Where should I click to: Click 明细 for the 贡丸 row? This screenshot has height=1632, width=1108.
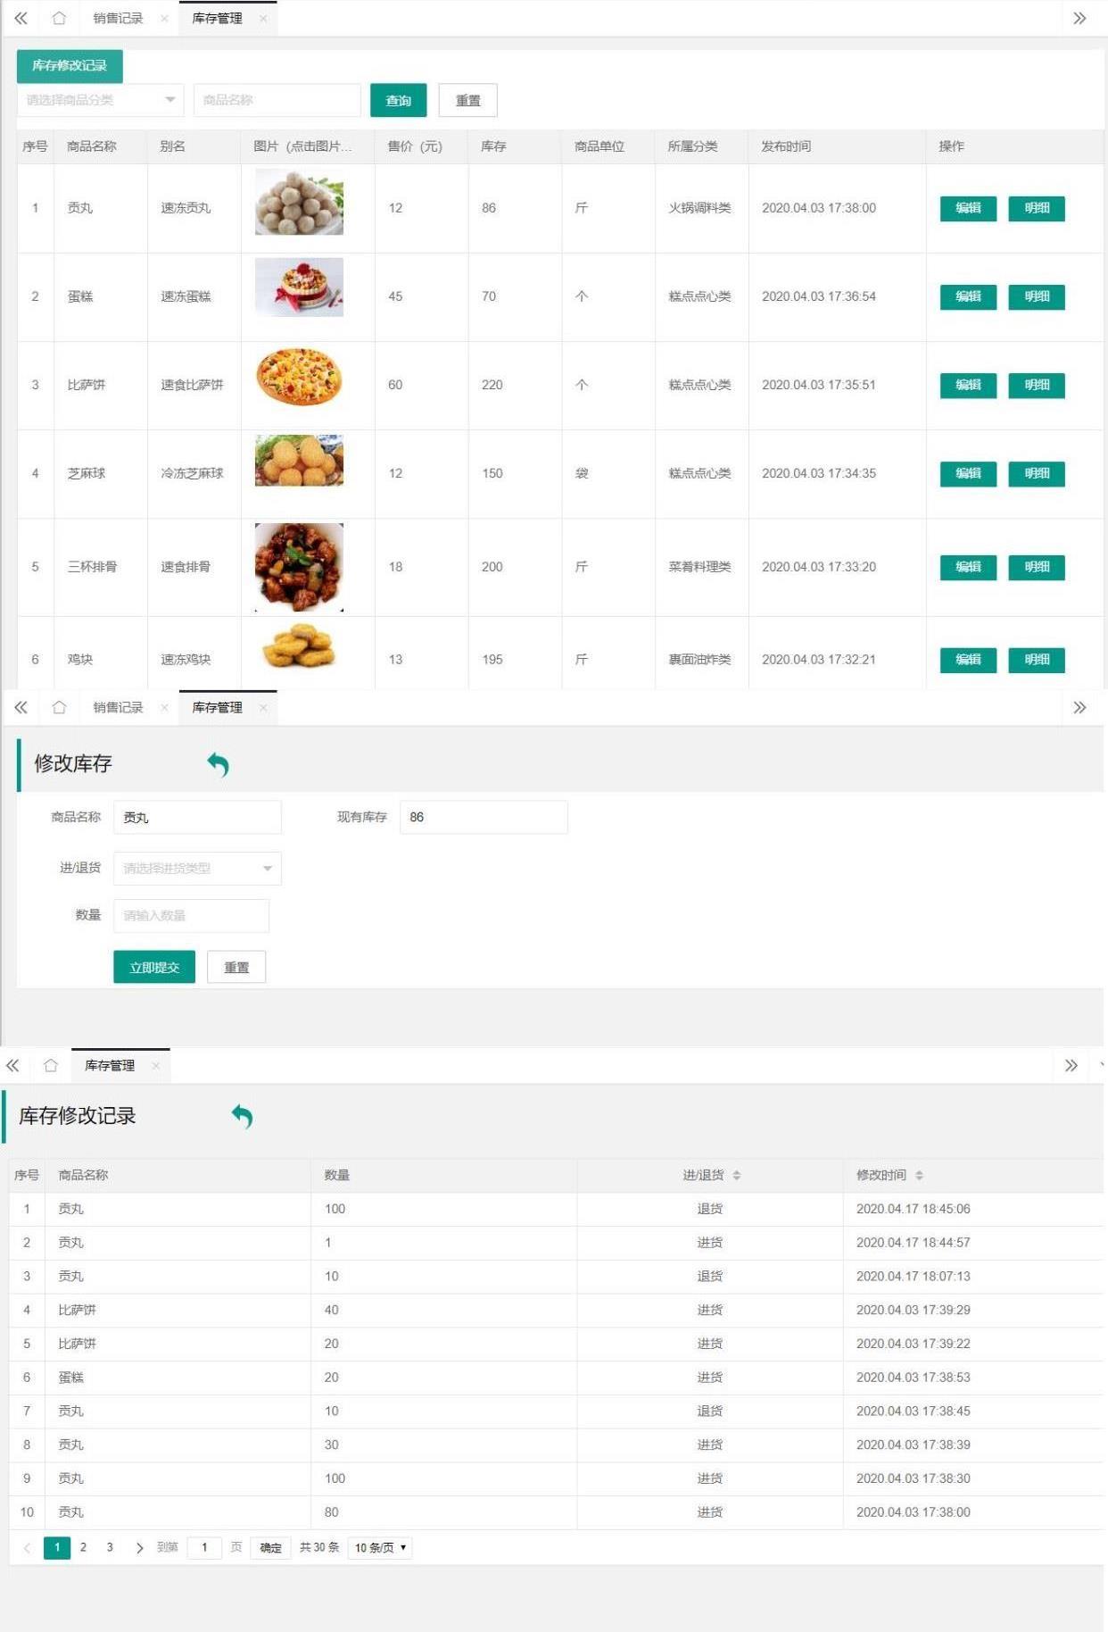pos(1037,208)
